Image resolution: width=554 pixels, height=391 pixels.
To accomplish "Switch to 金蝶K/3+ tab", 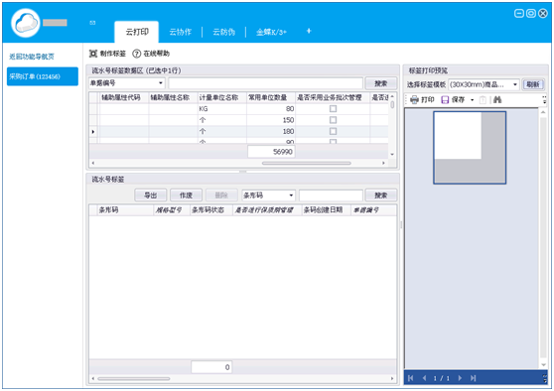I will click(271, 32).
